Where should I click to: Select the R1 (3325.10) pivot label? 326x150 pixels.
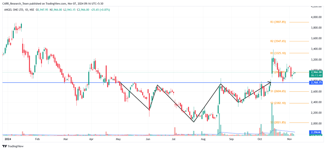click(x=278, y=53)
